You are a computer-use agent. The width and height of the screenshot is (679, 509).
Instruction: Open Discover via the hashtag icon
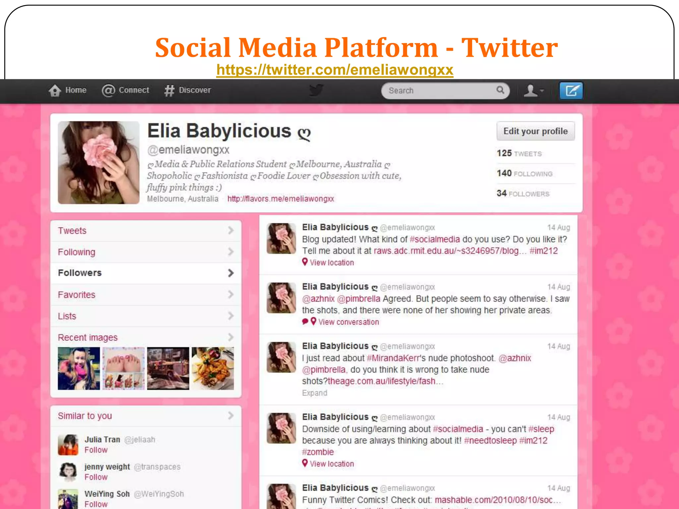click(x=169, y=90)
